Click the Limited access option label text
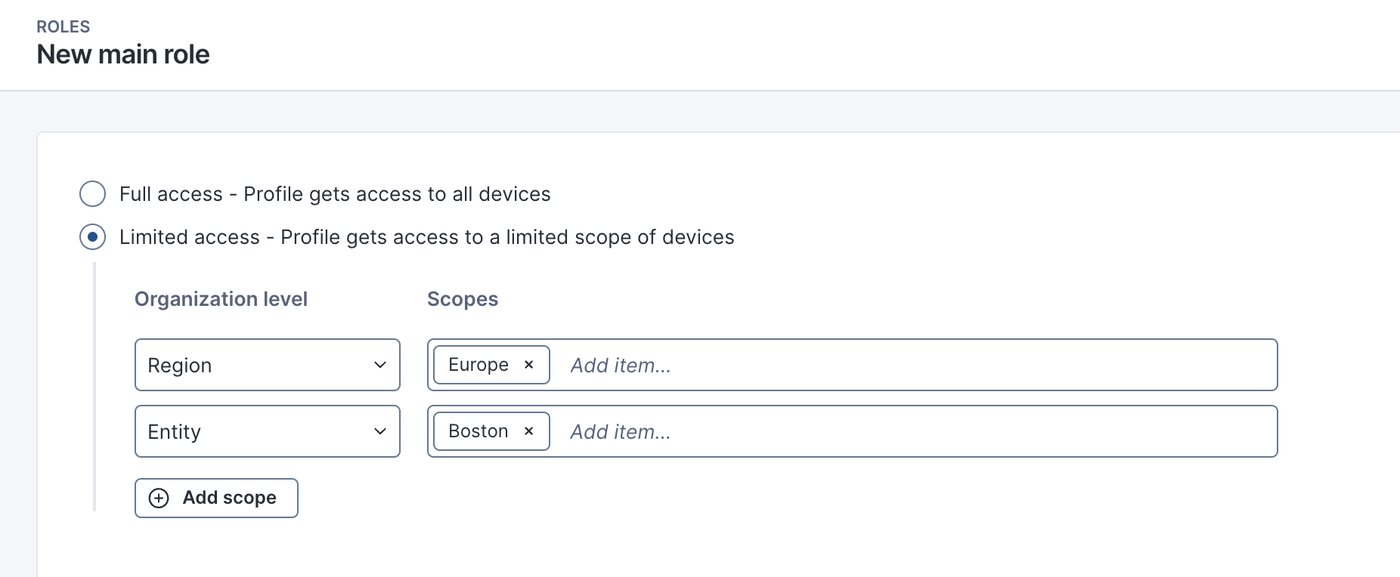This screenshot has width=1400, height=577. point(426,237)
